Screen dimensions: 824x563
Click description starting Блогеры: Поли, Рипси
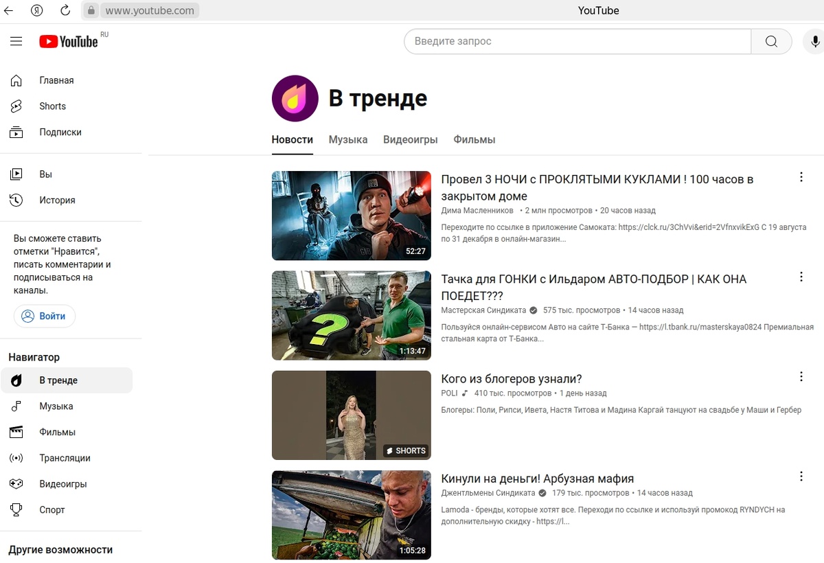click(621, 411)
